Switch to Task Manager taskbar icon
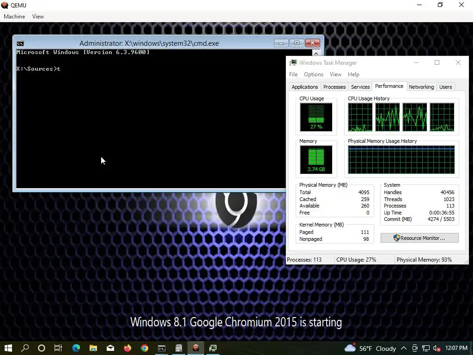 213,348
